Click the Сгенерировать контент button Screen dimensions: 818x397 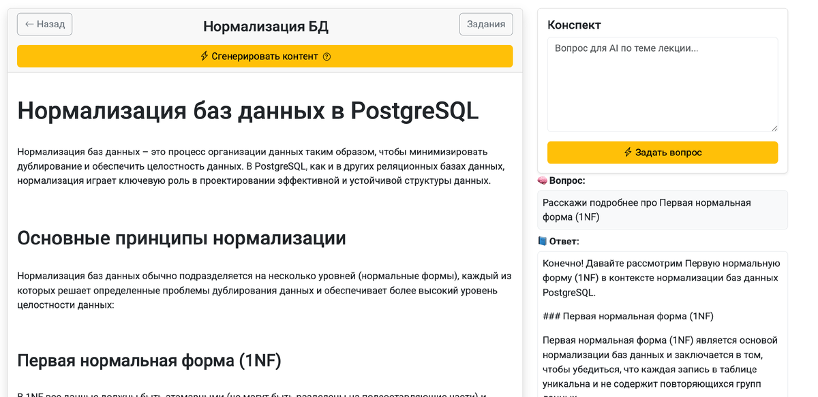click(264, 57)
